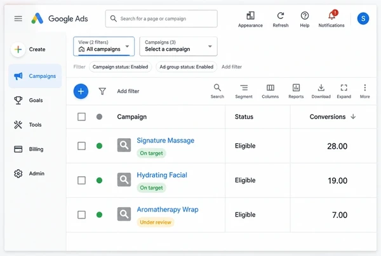Modify table Columns
Screen dimensions: 381x256
click(271, 91)
